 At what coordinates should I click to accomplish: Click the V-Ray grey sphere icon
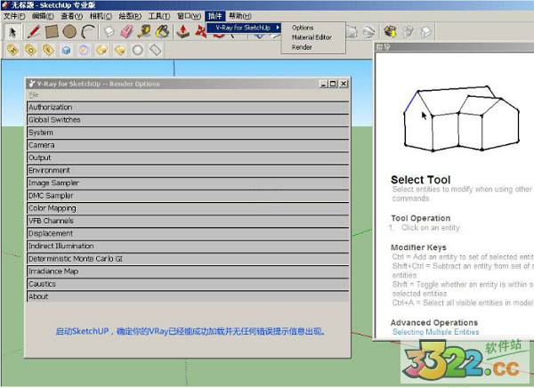[x=138, y=50]
